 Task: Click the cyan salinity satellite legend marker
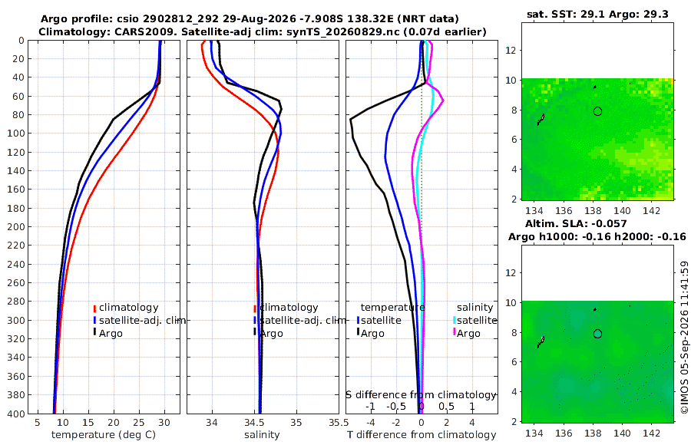pyautogui.click(x=455, y=320)
